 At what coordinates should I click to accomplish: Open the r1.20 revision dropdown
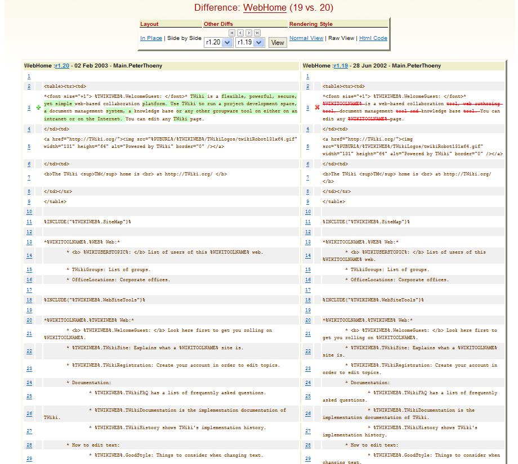pyautogui.click(x=218, y=42)
